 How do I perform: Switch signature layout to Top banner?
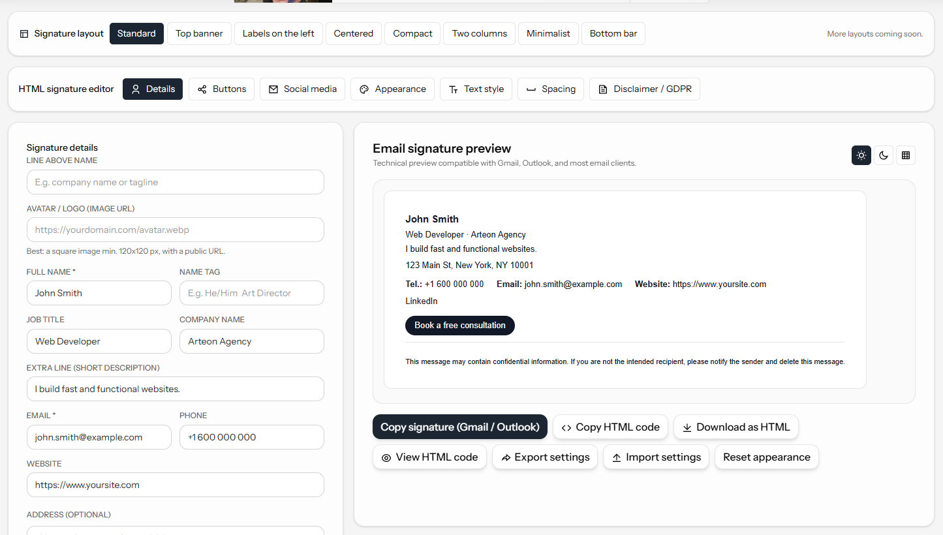point(199,33)
